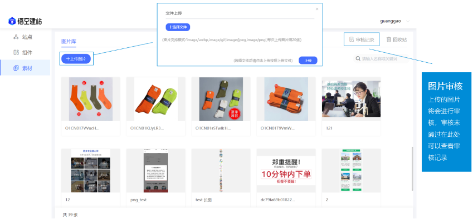Click the 十选择文件 button in the dialog

pos(178,27)
